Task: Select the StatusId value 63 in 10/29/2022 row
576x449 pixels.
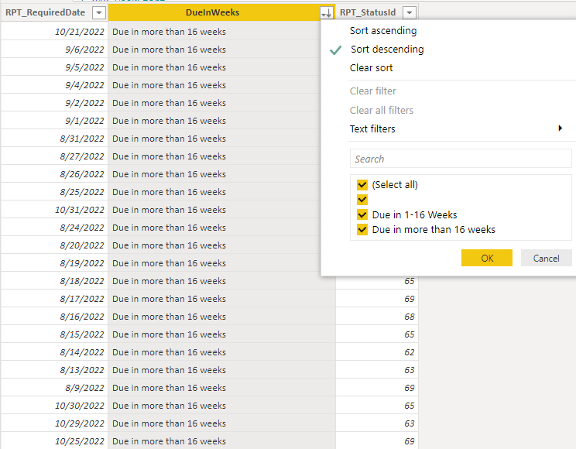Action: click(x=377, y=423)
